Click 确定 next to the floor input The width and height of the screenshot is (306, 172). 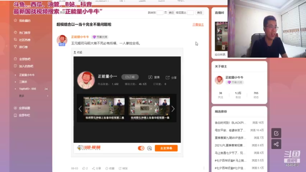[200, 13]
